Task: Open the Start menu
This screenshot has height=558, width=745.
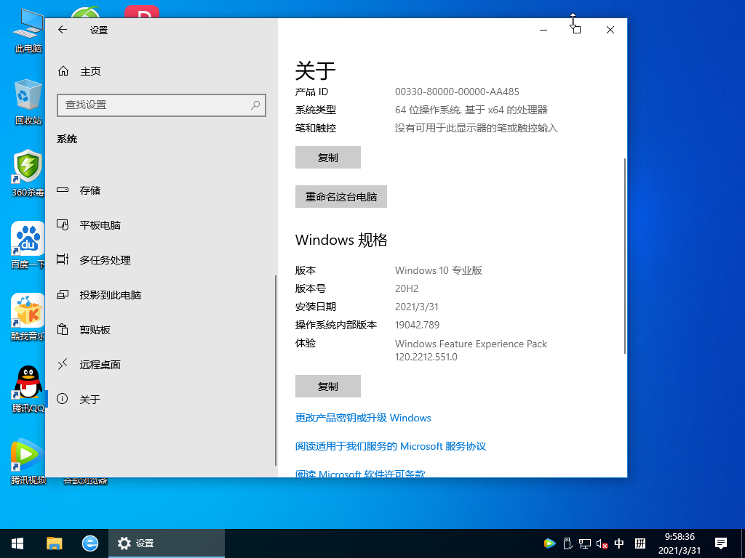Action: click(x=16, y=543)
